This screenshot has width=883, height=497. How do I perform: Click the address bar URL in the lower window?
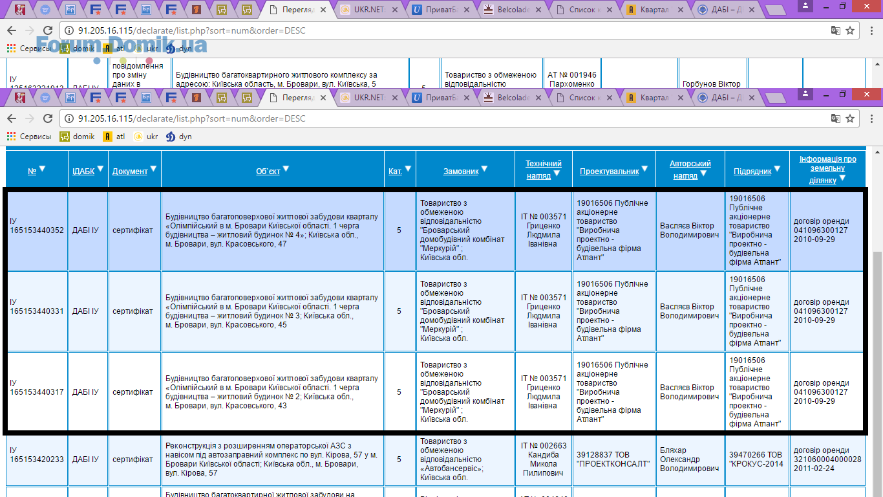click(x=191, y=118)
